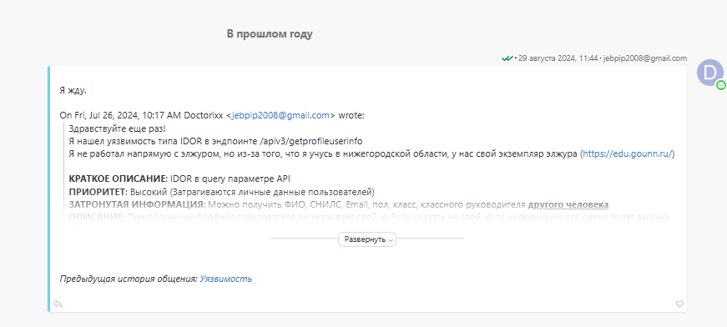This screenshot has height=327, width=727.
Task: Click the Предыдущая история общения label
Action: click(129, 279)
